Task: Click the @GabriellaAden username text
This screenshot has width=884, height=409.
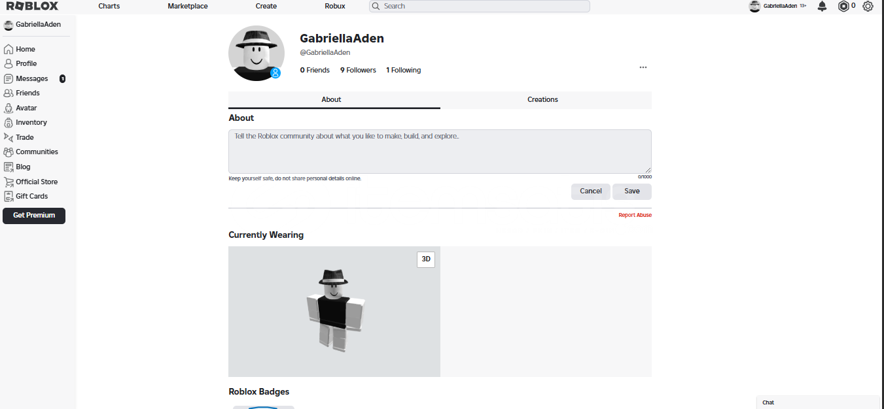Action: (x=325, y=52)
